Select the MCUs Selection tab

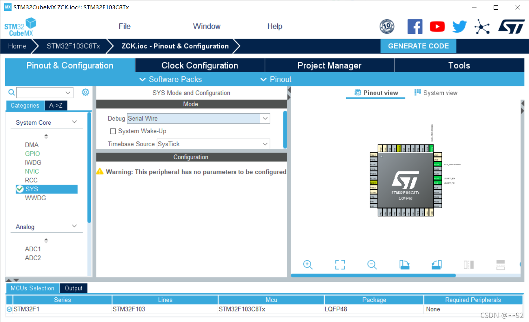(x=32, y=288)
